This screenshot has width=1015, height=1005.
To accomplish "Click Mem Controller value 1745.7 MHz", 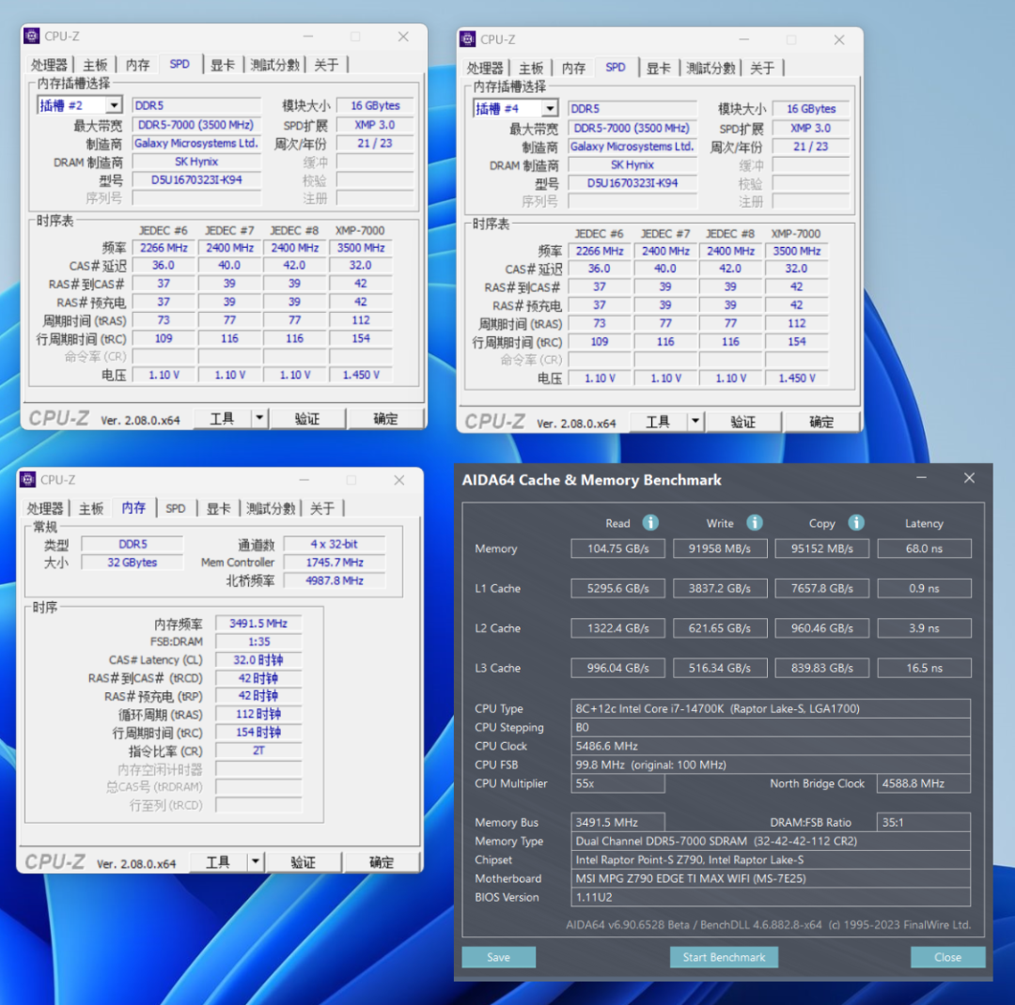I will pyautogui.click(x=334, y=563).
